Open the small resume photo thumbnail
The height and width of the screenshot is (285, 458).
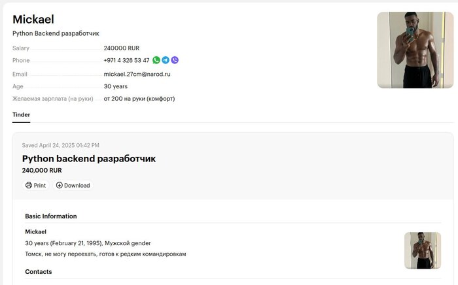click(422, 250)
